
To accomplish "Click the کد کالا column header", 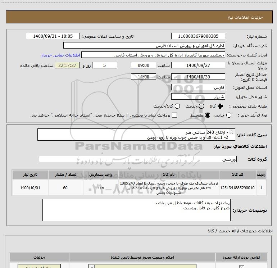I will click(237, 174).
